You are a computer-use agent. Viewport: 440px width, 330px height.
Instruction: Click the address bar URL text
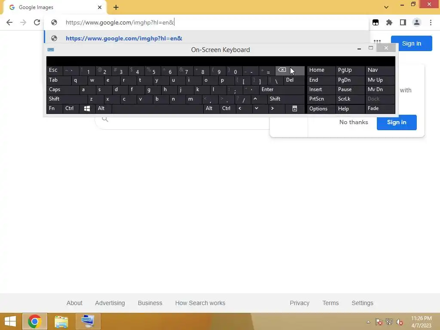pyautogui.click(x=120, y=22)
